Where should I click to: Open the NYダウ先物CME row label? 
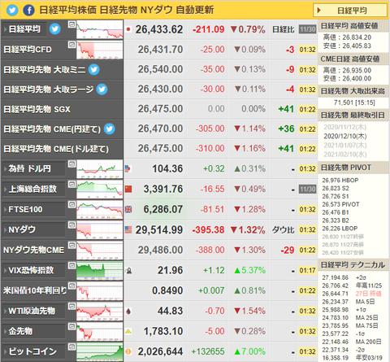coord(33,250)
